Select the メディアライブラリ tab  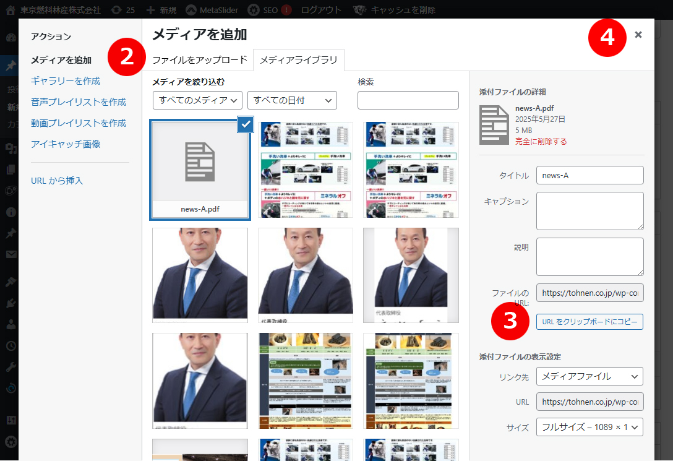point(299,59)
